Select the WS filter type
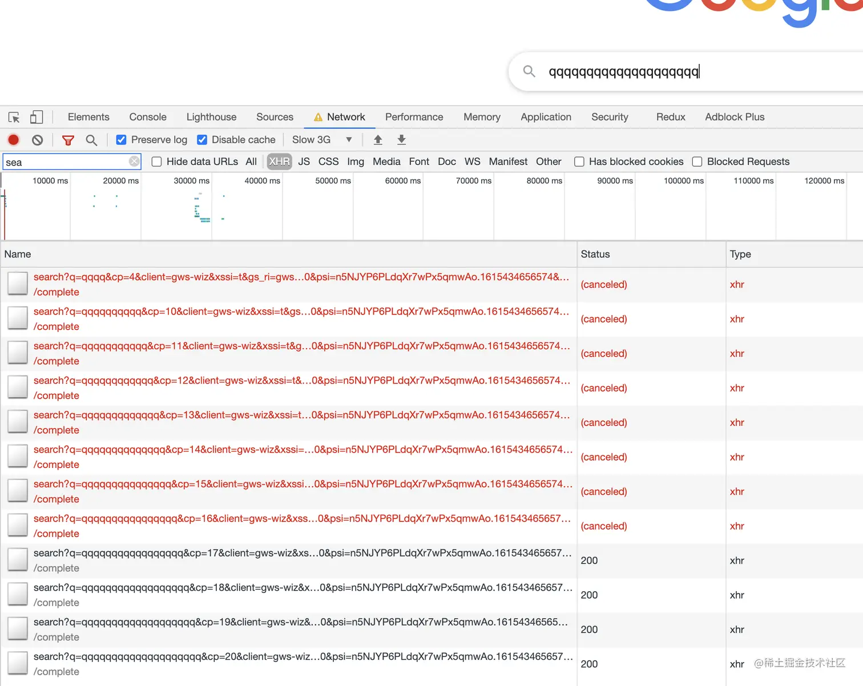 point(473,162)
